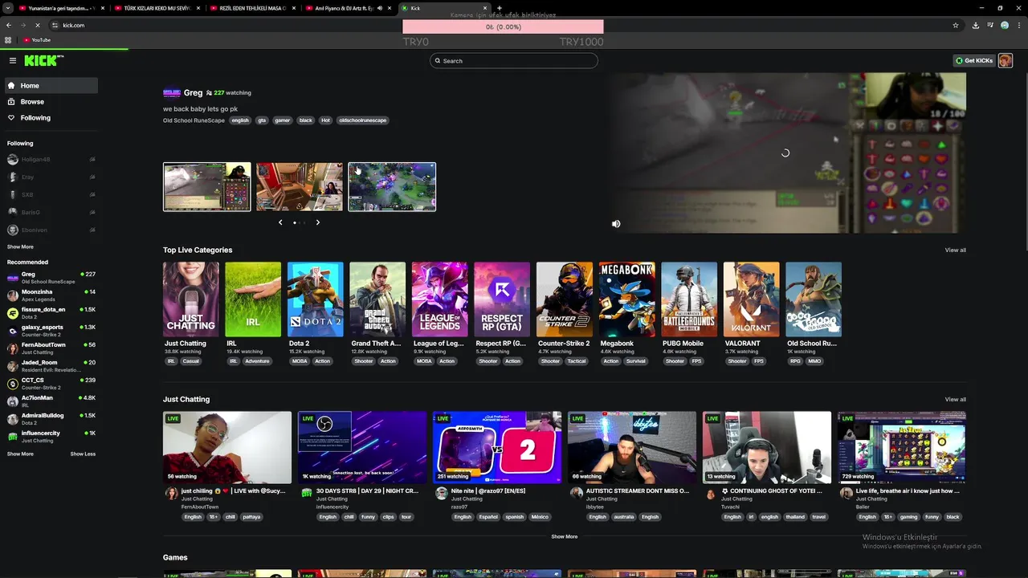Click the Kick logo
The image size is (1028, 578).
coord(43,61)
